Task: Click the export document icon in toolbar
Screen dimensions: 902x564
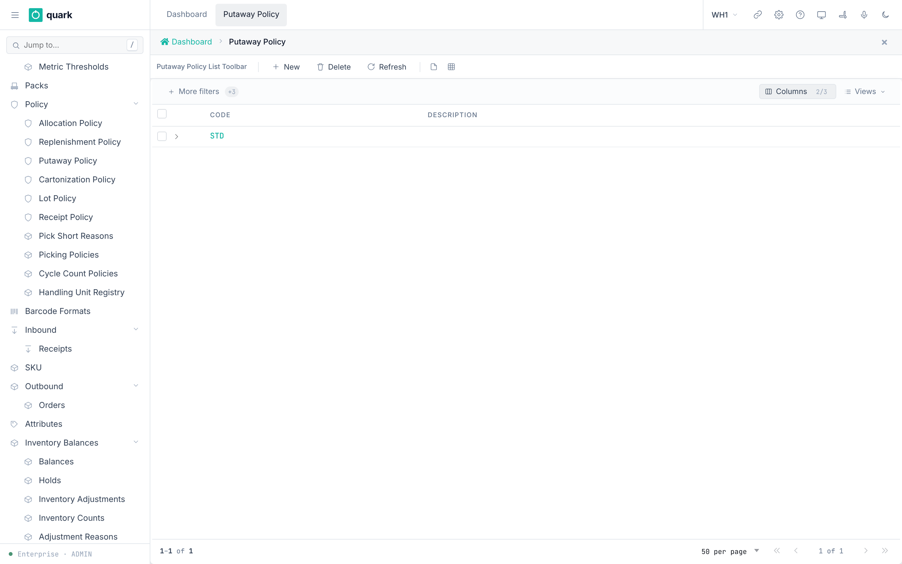Action: coord(433,67)
